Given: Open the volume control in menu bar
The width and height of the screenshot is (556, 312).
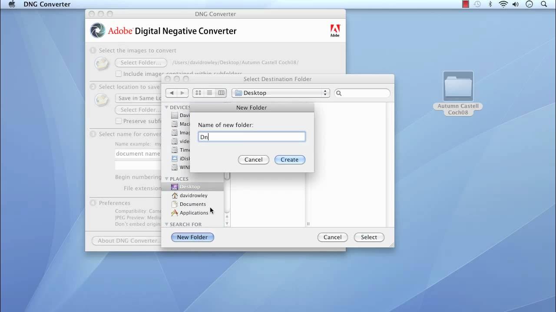Looking at the screenshot, I should pyautogui.click(x=516, y=4).
